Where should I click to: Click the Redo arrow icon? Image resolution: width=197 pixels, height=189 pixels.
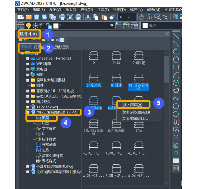[130, 17]
